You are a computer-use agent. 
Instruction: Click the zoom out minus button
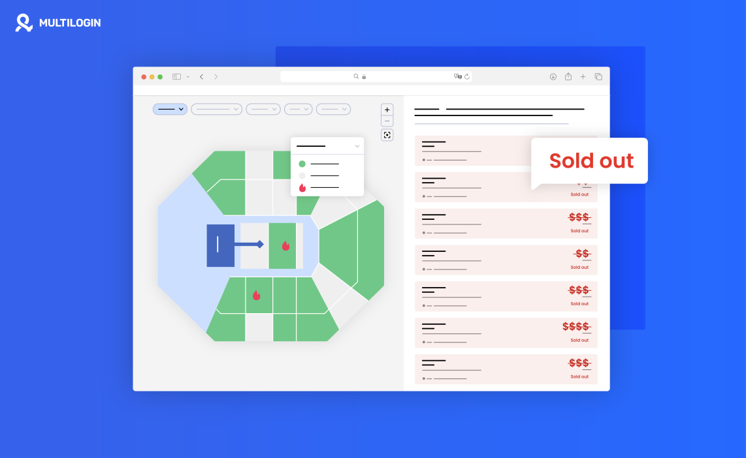387,121
